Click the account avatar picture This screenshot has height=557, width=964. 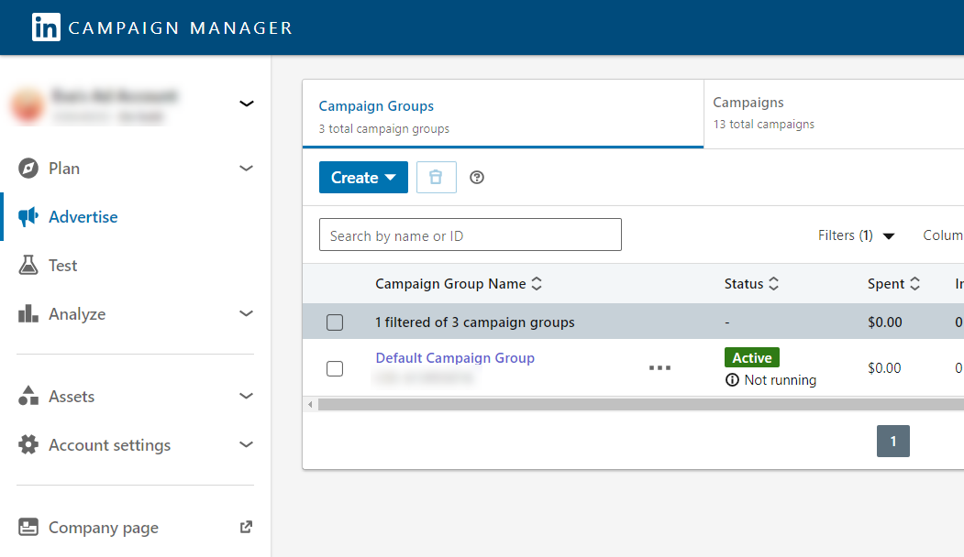coord(28,105)
